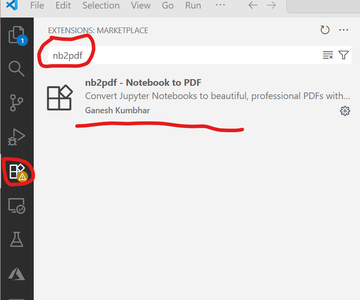
Task: Click the 'EXTENSIONS: MARKETPLACE' panel header
Action: pos(98,30)
